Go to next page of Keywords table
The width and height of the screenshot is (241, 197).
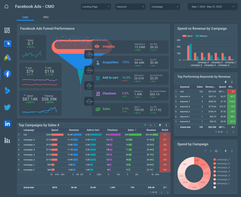click(x=233, y=132)
